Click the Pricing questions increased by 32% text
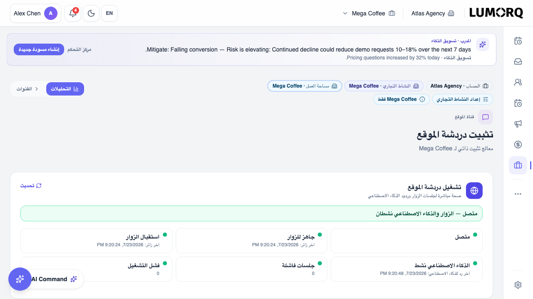The image size is (533, 299). tap(393, 58)
